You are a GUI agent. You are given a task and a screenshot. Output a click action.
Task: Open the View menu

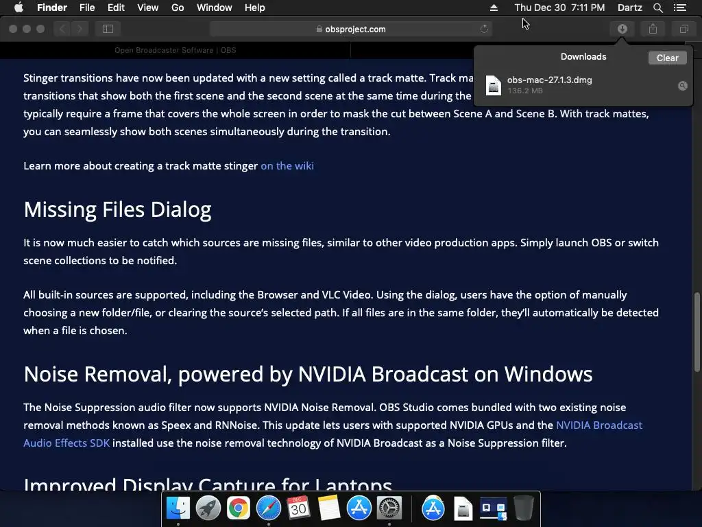[x=148, y=8]
